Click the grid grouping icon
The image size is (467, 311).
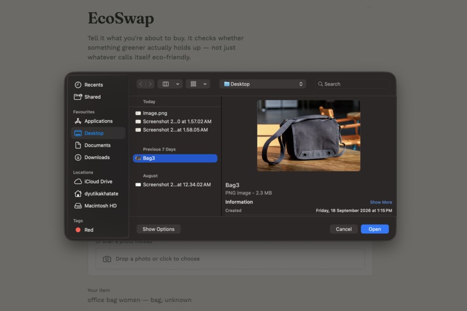click(x=194, y=84)
